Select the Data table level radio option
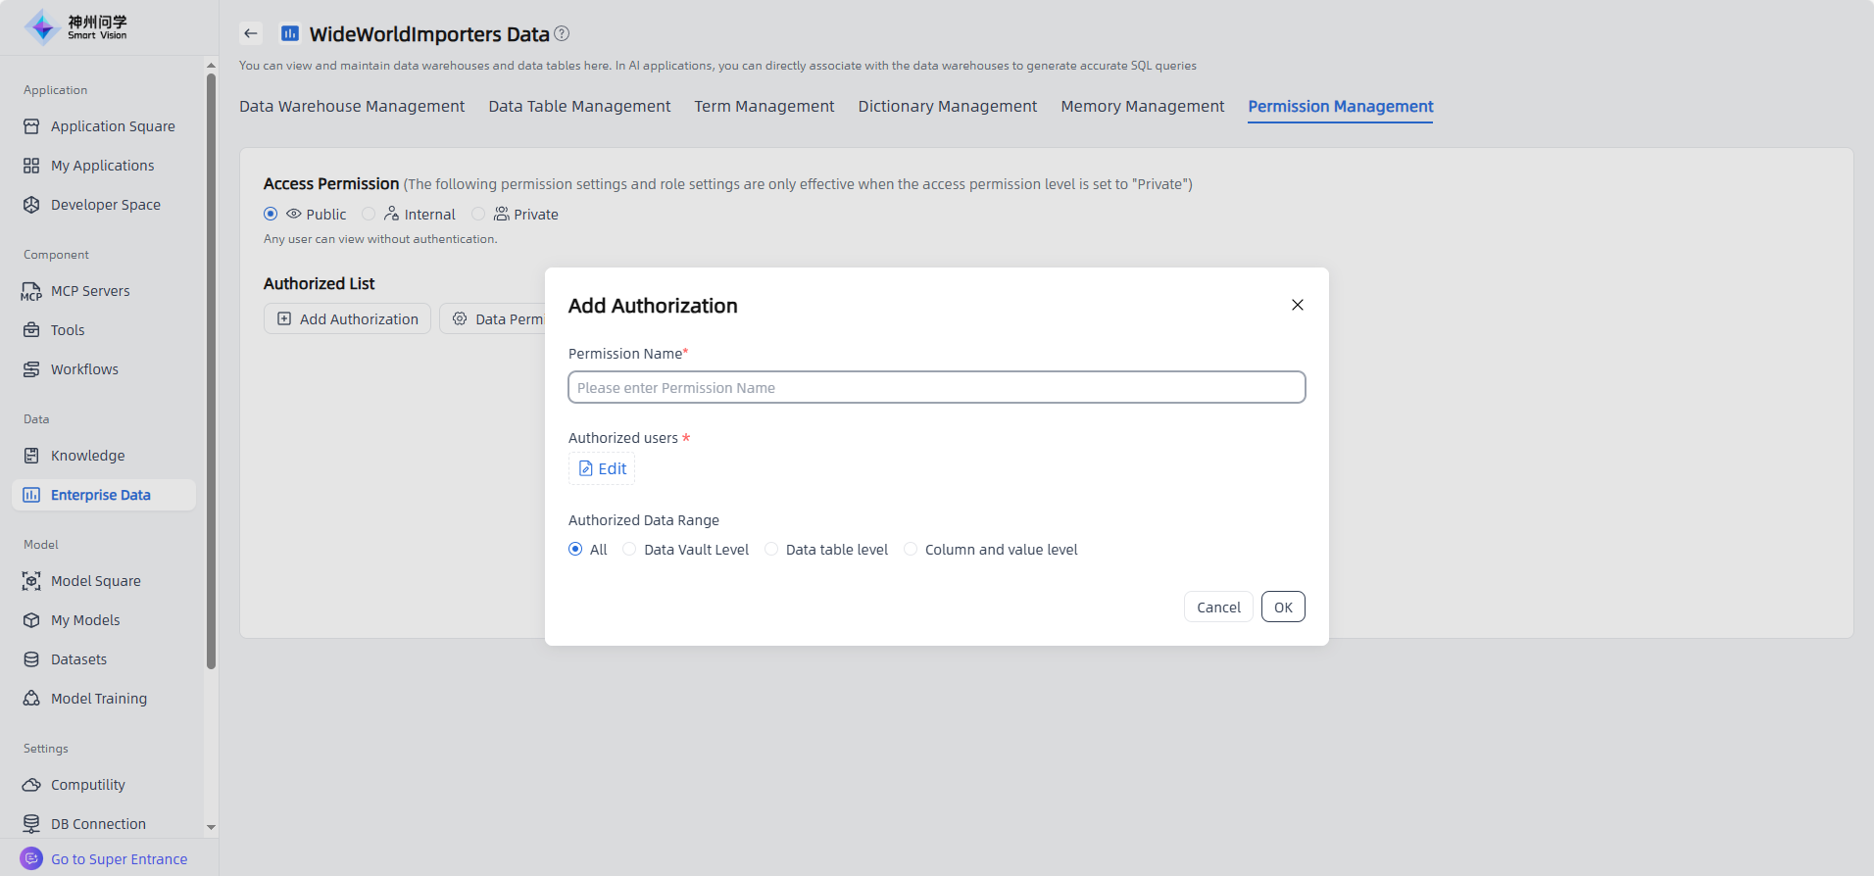The height and width of the screenshot is (876, 1874). 772,550
